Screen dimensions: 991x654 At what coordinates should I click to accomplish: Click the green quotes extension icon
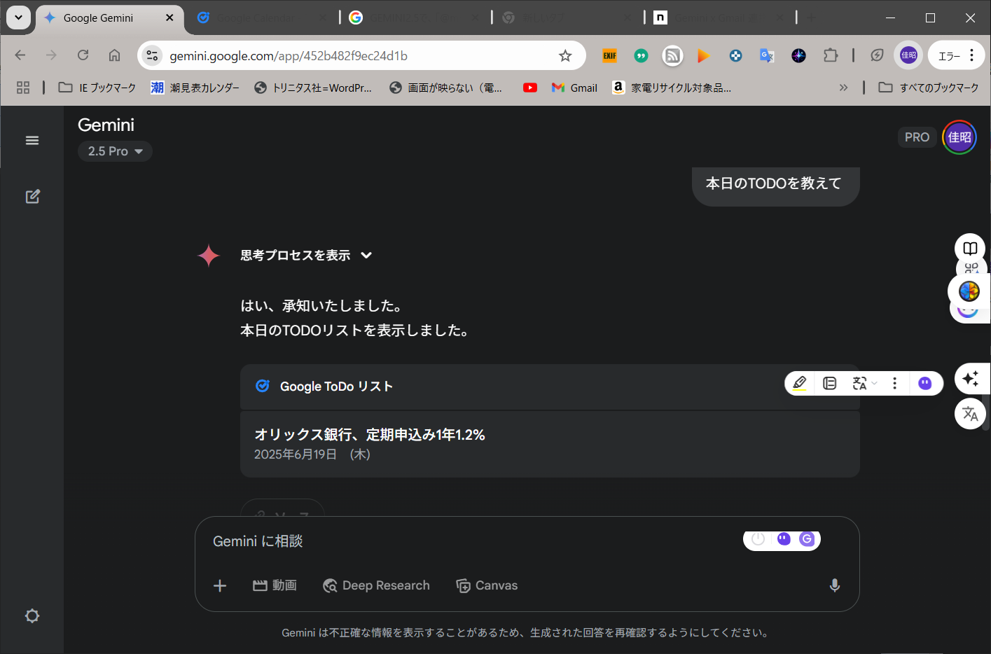[x=641, y=55]
